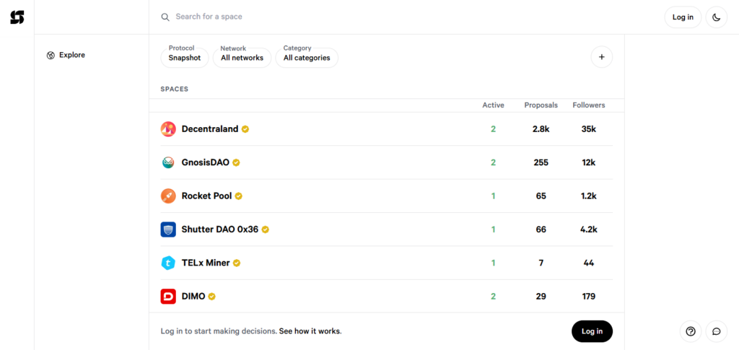This screenshot has width=739, height=350.
Task: Click GnosisDAO verified badge
Action: 236,162
